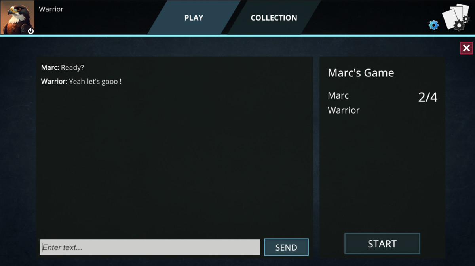The height and width of the screenshot is (266, 475).
Task: Click the Warrior username beside the avatar
Action: click(51, 9)
